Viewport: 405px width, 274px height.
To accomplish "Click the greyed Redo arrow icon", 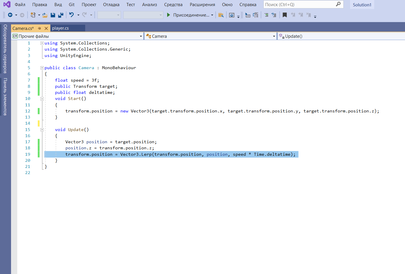I will (x=84, y=15).
